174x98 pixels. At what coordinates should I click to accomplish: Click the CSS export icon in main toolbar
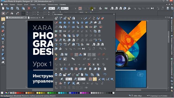[x=116, y=8]
